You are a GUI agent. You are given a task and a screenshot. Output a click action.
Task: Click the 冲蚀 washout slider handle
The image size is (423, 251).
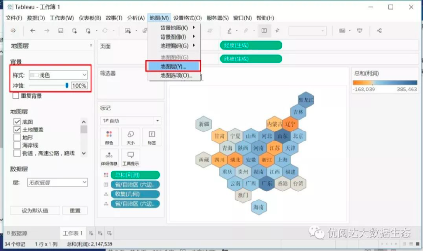pyautogui.click(x=67, y=86)
